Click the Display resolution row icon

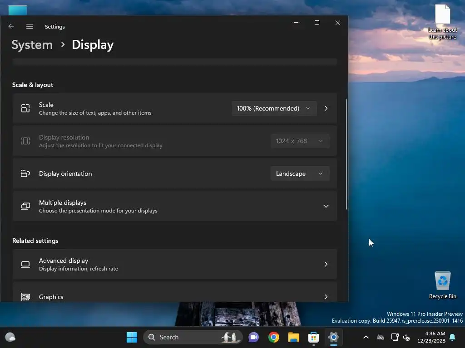25,141
